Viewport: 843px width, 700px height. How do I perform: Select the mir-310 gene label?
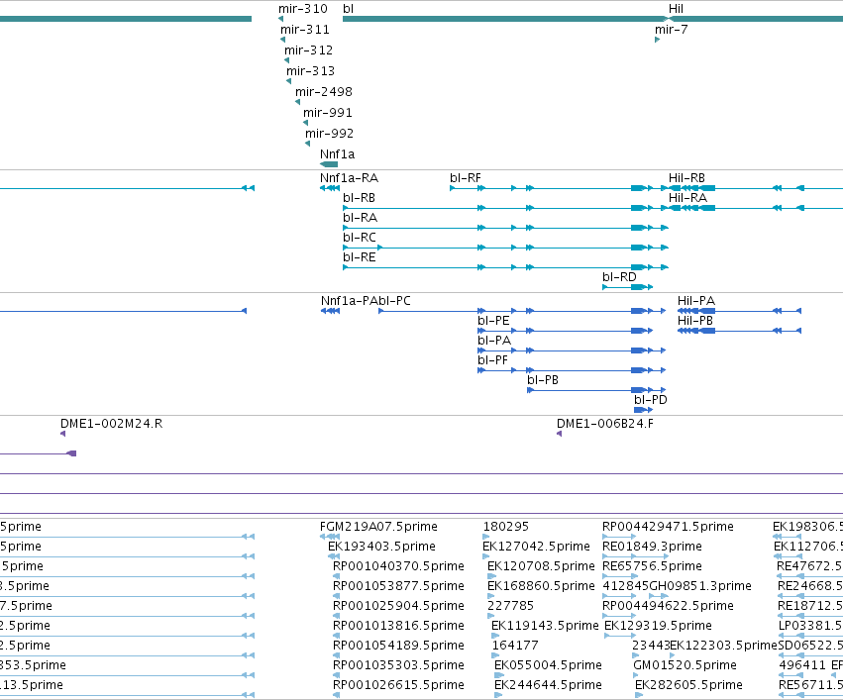tap(303, 9)
